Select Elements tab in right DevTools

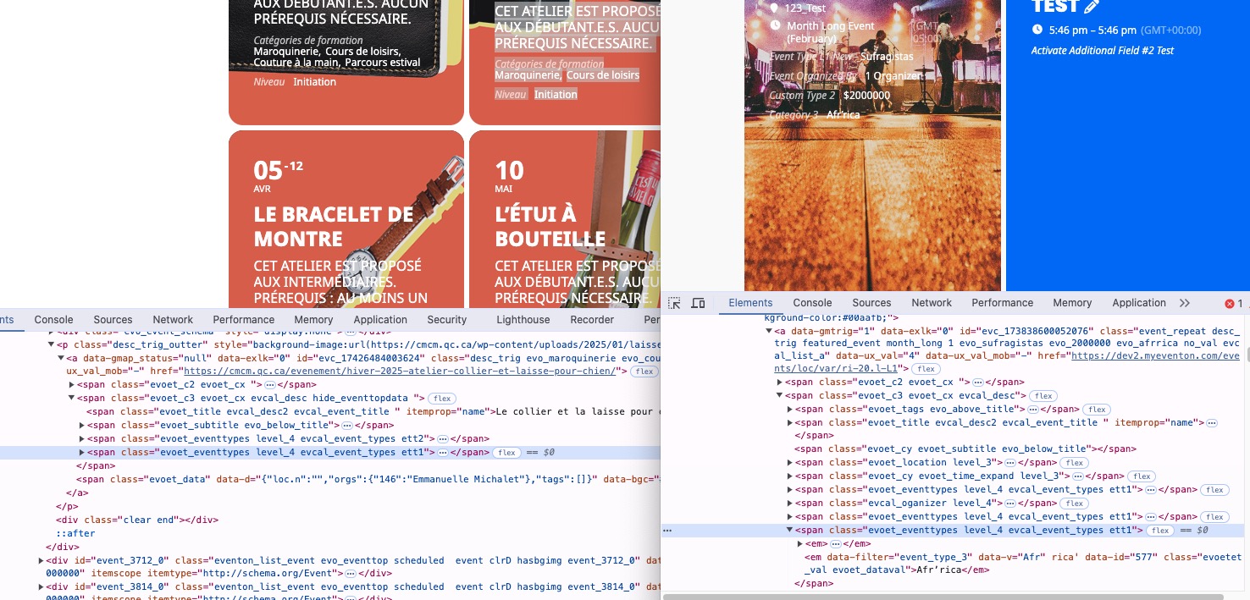(750, 303)
